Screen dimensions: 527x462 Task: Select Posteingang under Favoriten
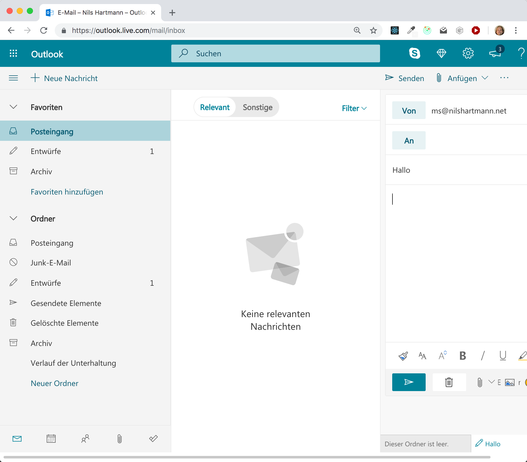tap(85, 131)
